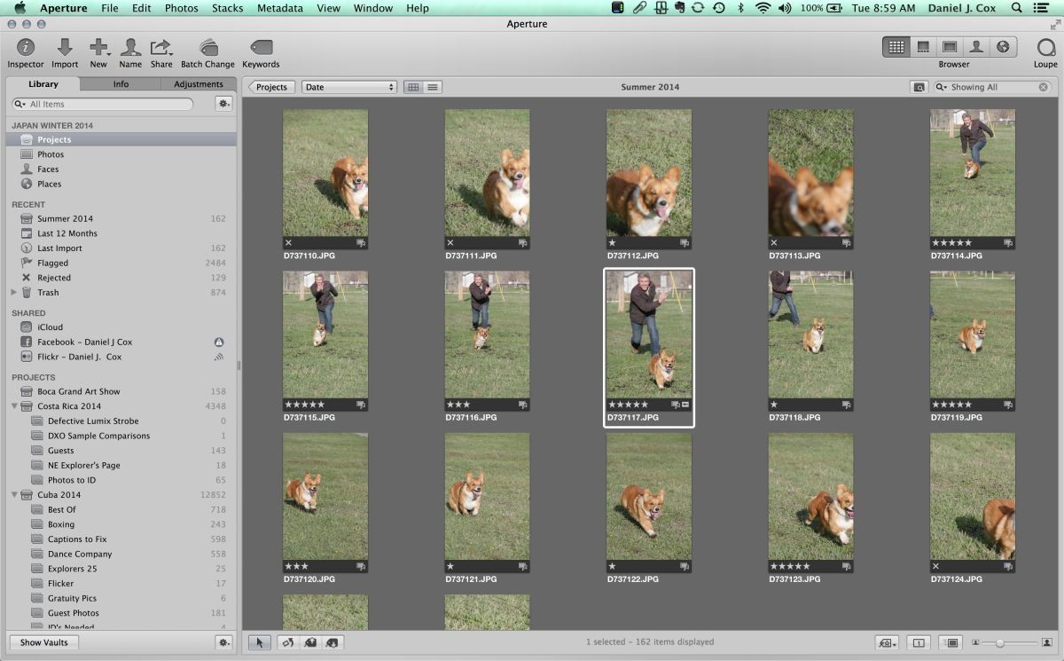The width and height of the screenshot is (1064, 661).
Task: Collapse the Costa Rica 2014 project
Action: click(15, 406)
